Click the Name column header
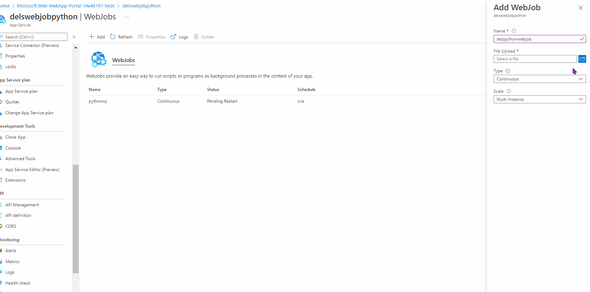Viewport: 590px width, 292px height. tap(95, 90)
